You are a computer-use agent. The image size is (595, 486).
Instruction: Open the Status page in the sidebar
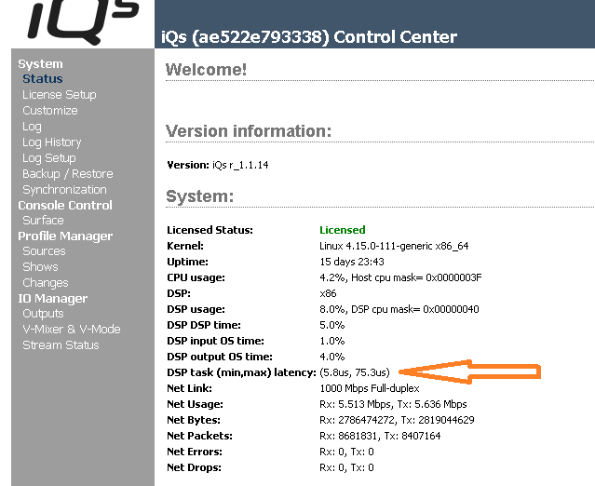(x=43, y=78)
